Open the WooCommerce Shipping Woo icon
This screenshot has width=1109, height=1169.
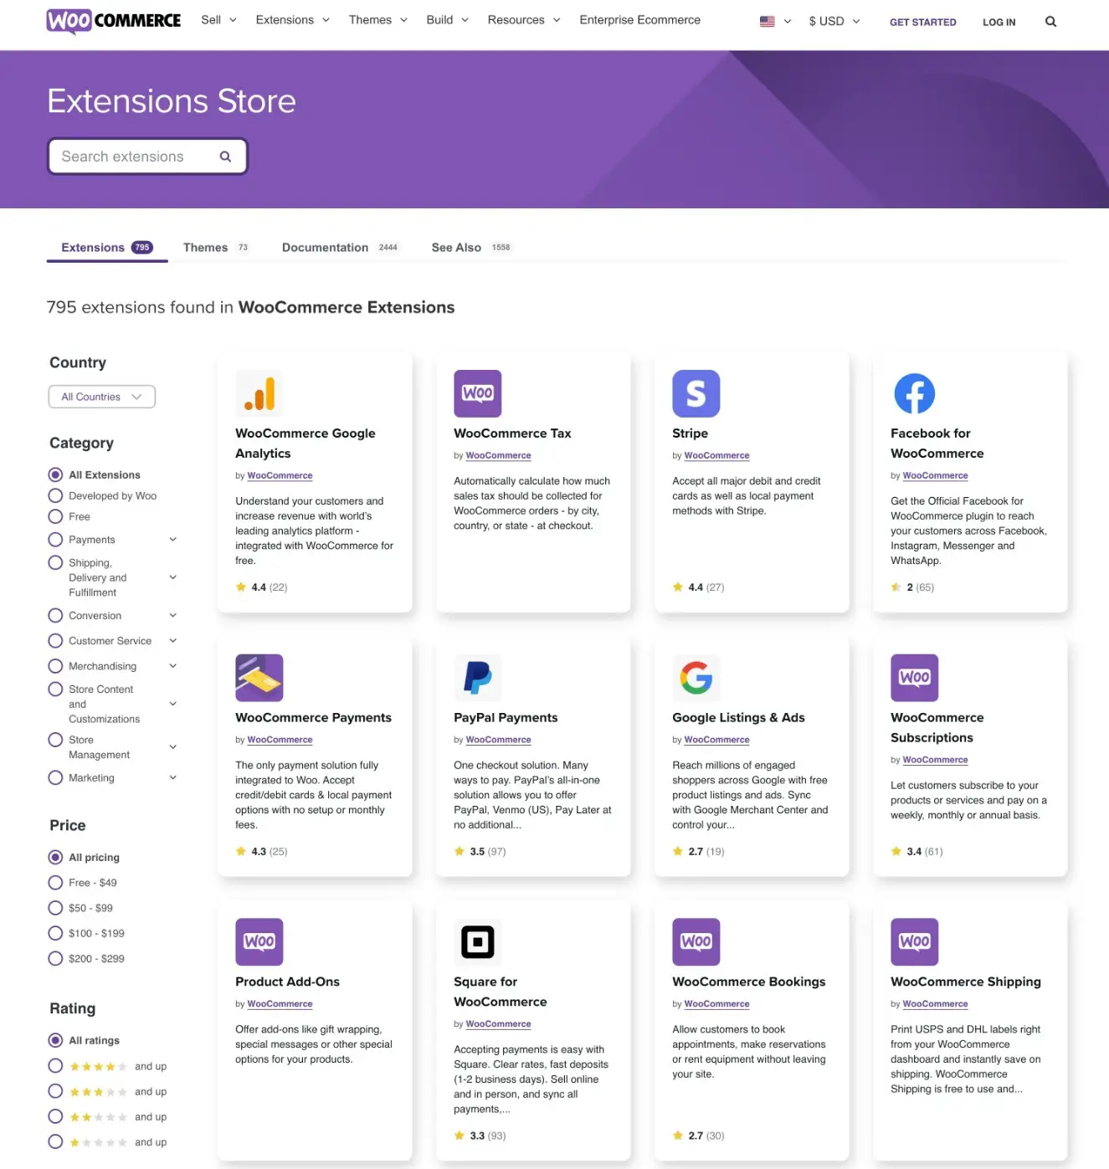(x=914, y=942)
